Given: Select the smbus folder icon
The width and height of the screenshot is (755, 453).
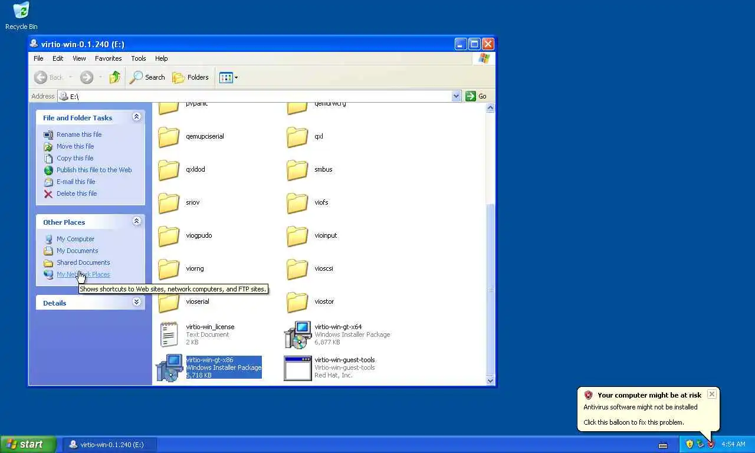Looking at the screenshot, I should click(297, 169).
